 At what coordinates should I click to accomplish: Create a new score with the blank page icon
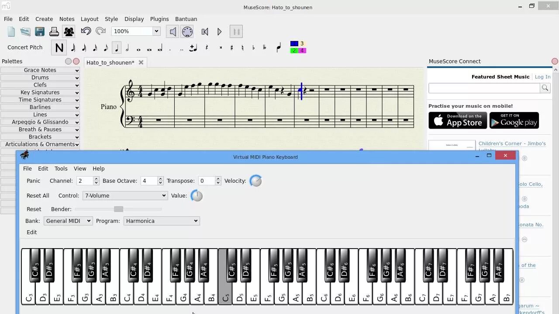coord(11,31)
